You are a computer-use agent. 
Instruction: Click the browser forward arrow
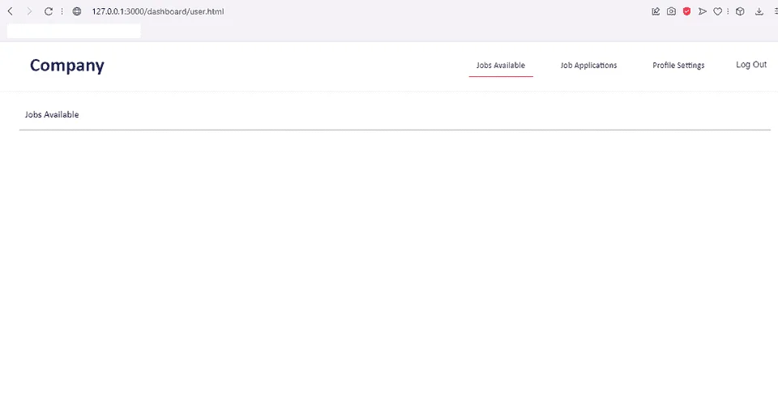point(29,11)
